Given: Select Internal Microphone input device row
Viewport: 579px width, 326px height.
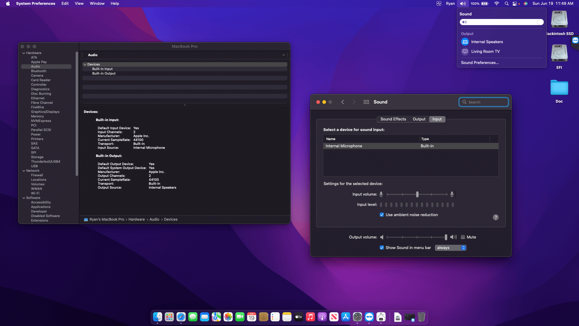Looking at the screenshot, I should [411, 146].
